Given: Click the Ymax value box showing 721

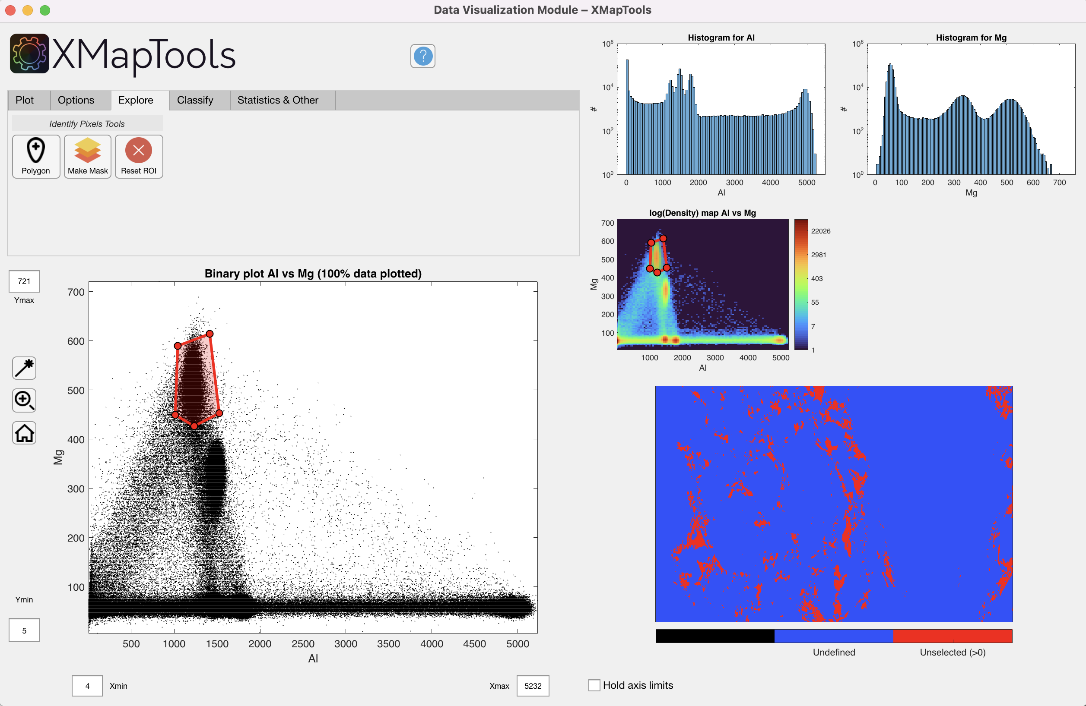Looking at the screenshot, I should [x=24, y=281].
